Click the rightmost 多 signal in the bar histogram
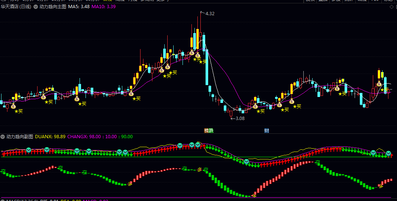The image size is (397, 201). point(381,186)
